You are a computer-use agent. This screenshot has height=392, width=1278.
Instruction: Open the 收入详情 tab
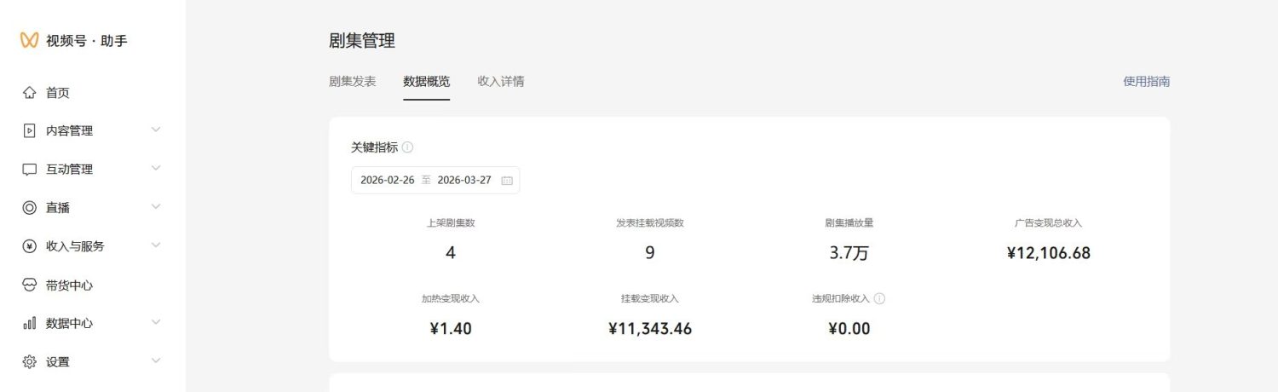501,82
